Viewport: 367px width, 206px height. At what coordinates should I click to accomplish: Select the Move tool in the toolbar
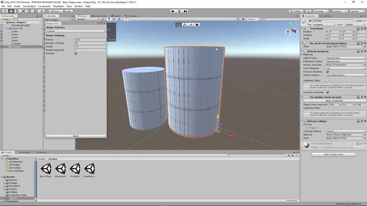[11, 11]
